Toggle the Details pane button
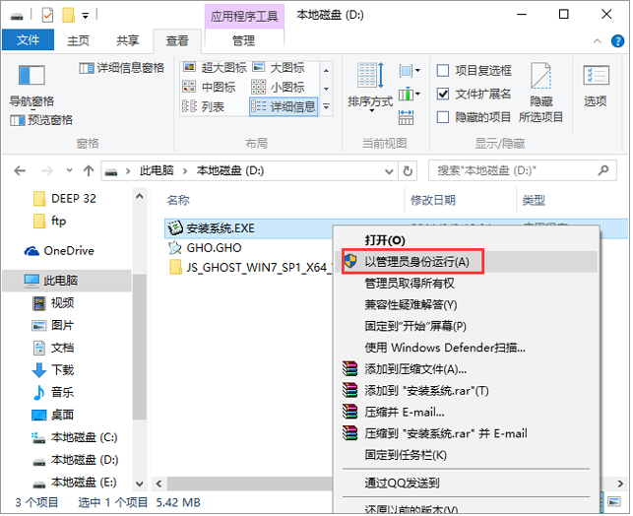The height and width of the screenshot is (516, 633). (121, 68)
